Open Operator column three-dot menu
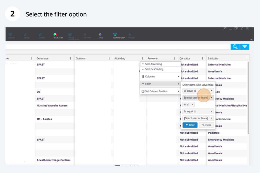 click(x=109, y=58)
